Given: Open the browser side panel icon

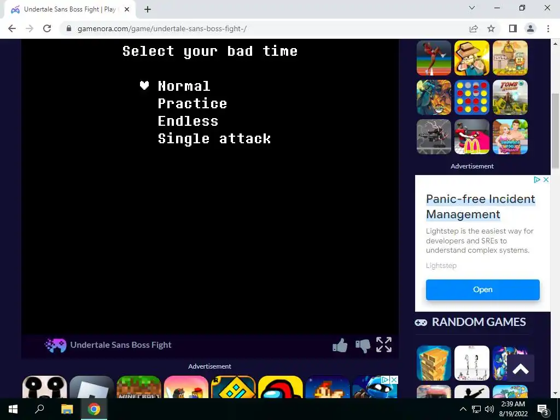Looking at the screenshot, I should 513,28.
